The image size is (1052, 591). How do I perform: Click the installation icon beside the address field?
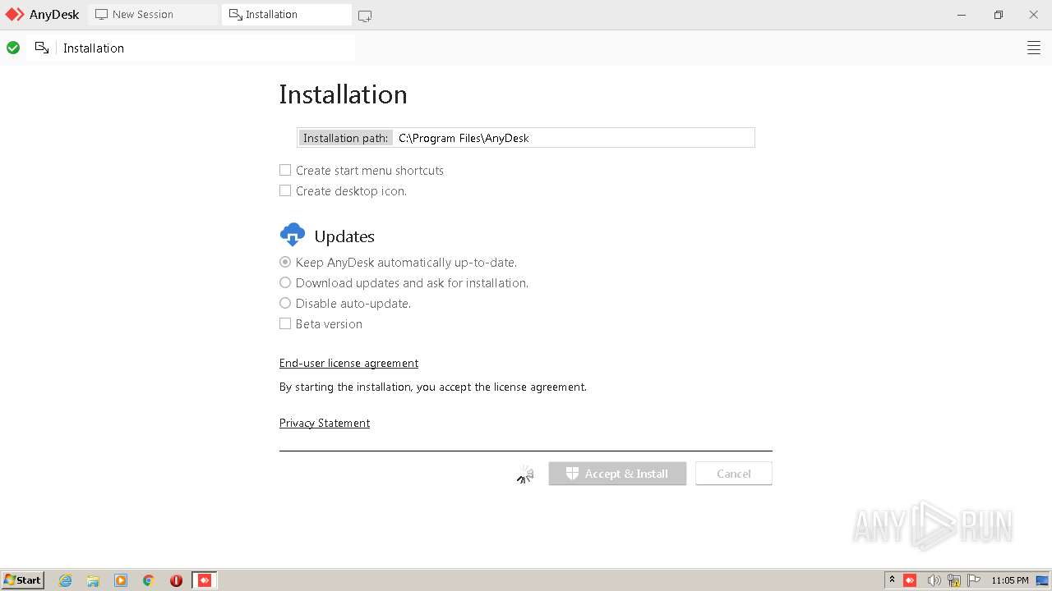[42, 48]
